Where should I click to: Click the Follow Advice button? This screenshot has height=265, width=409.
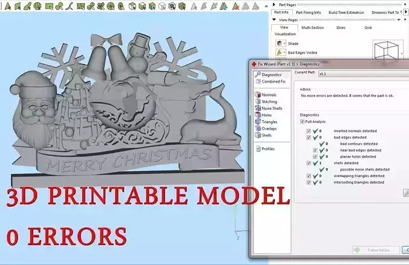(x=376, y=250)
